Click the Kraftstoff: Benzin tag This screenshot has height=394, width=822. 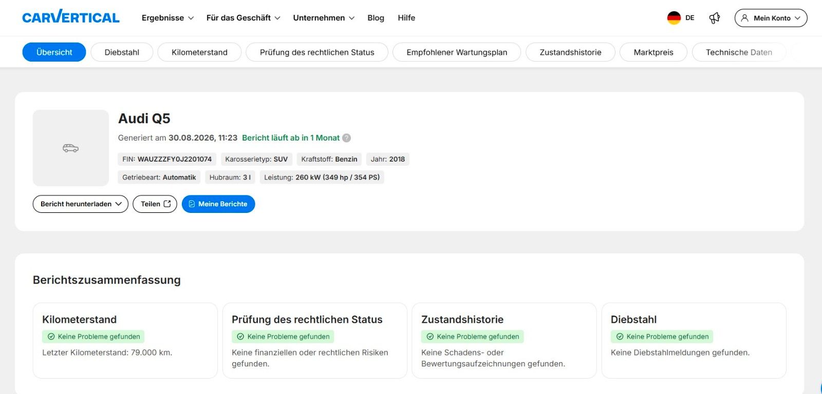coord(329,159)
